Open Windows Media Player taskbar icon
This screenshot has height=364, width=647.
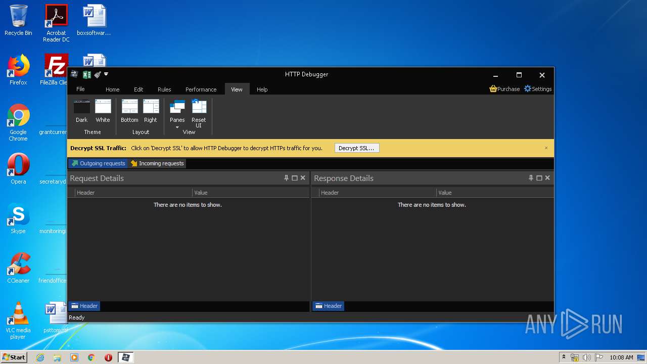(x=74, y=357)
